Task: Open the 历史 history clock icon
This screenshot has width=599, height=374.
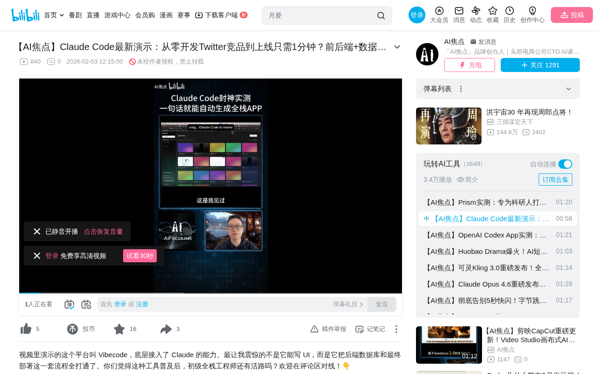Action: [510, 11]
